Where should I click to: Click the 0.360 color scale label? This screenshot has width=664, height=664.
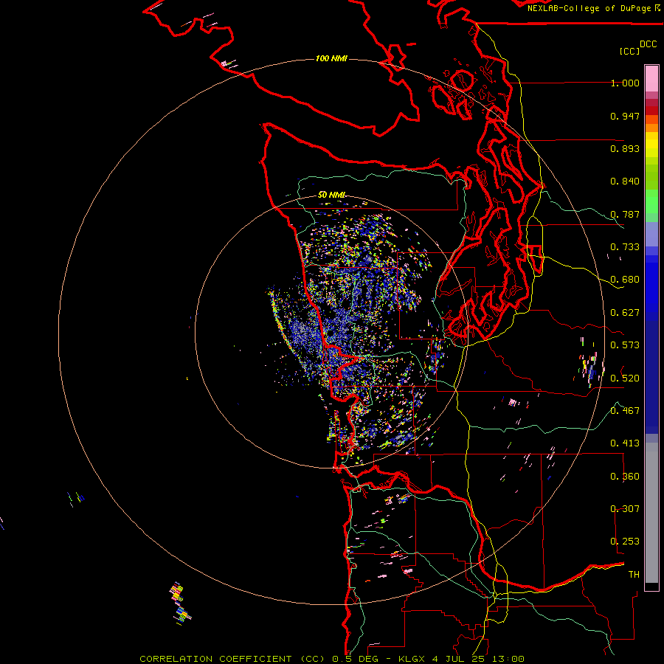pos(625,477)
